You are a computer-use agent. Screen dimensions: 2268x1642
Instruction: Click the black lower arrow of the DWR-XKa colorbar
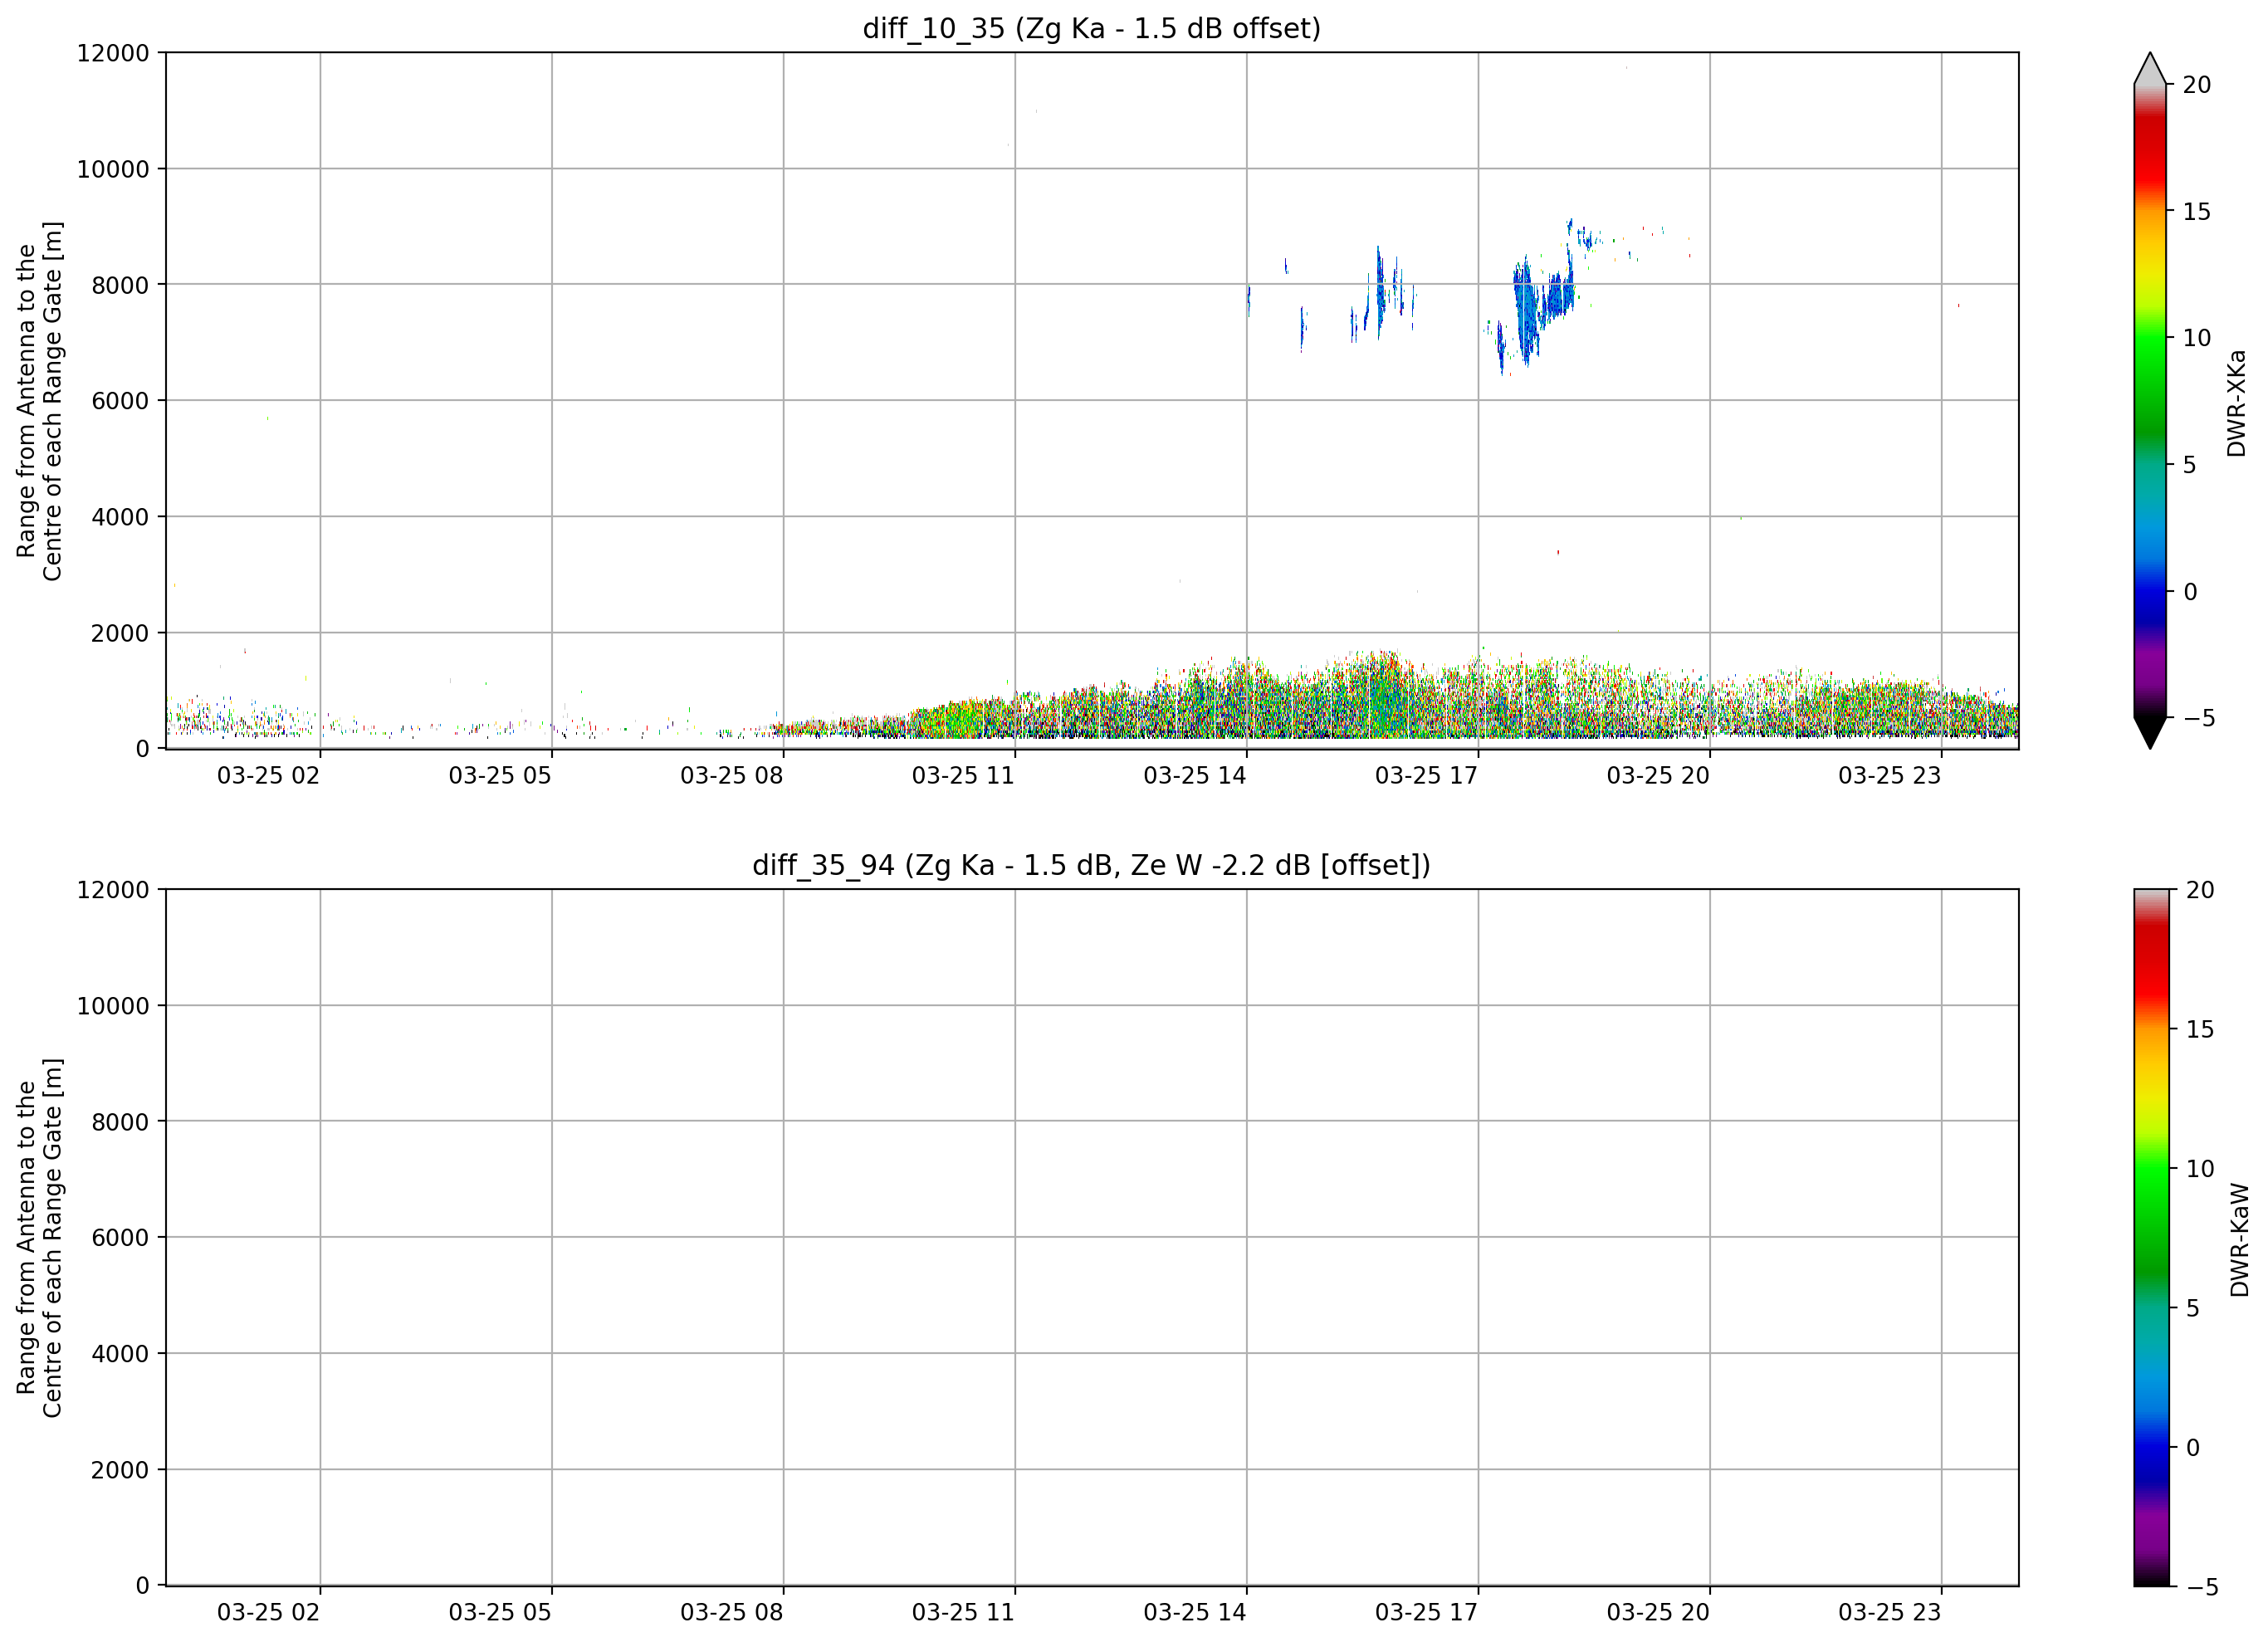[x=2150, y=733]
